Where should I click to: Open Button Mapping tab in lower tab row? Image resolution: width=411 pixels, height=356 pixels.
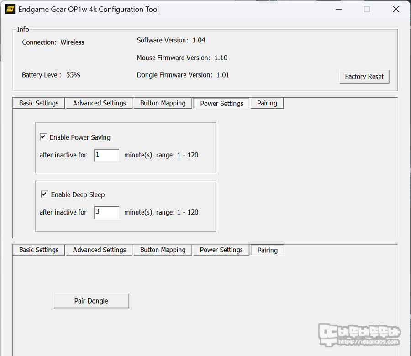(x=163, y=250)
